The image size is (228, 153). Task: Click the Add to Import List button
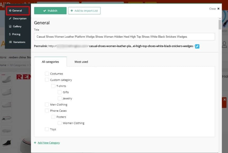coord(84,11)
